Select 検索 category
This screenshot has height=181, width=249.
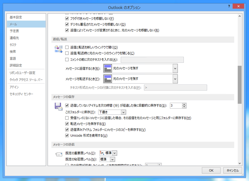26,51
